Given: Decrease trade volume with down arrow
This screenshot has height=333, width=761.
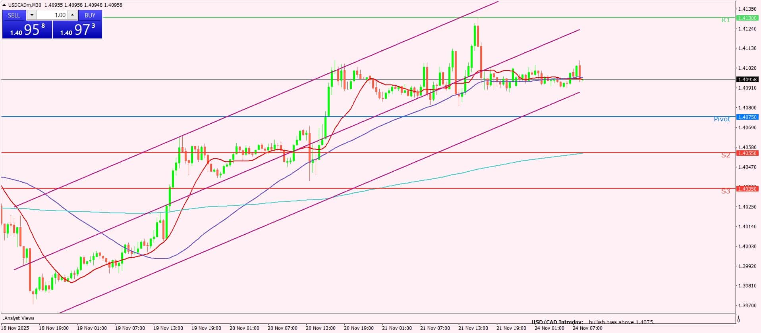Looking at the screenshot, I should coord(32,15).
